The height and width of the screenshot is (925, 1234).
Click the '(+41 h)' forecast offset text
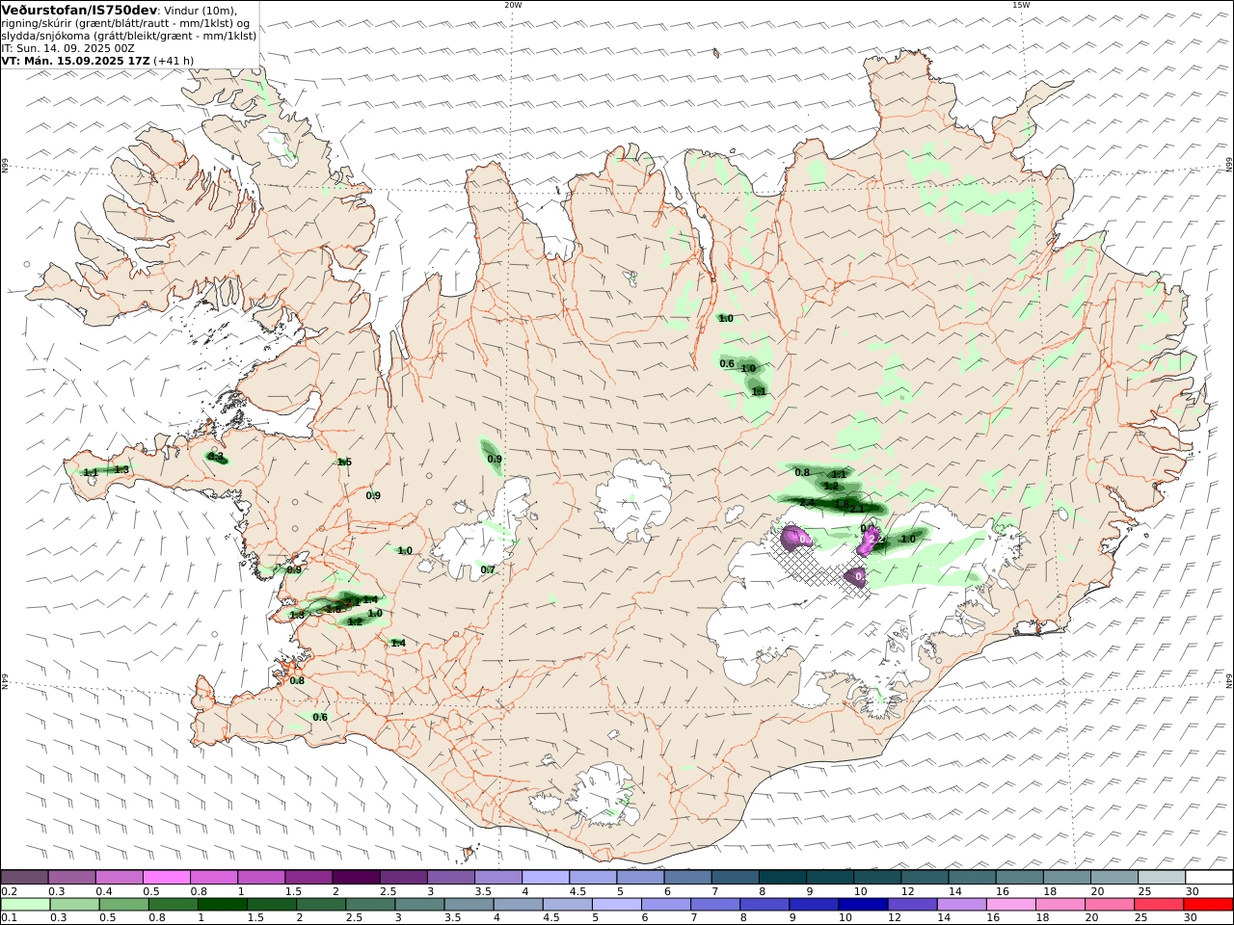tap(174, 61)
